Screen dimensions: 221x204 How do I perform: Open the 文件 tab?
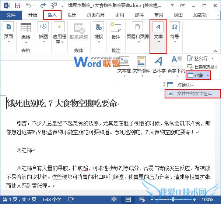[x=11, y=15]
